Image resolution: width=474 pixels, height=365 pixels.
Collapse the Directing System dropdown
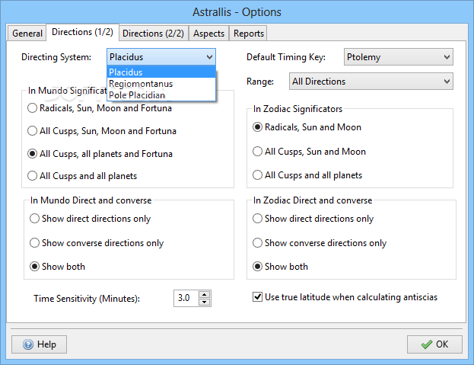coord(161,57)
